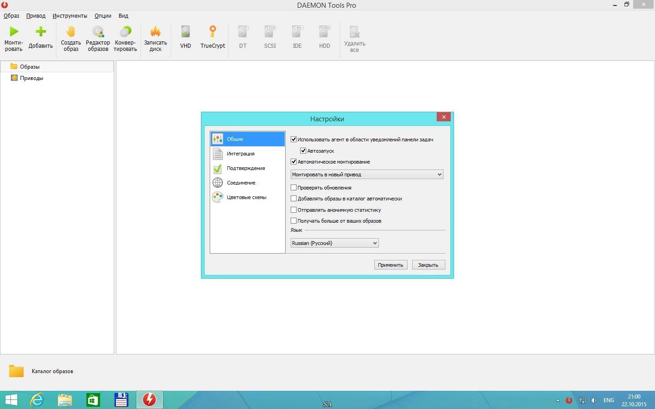Viewport: 655px width, 409px height.
Task: Click Удалить все toolbar icon
Action: (x=354, y=31)
